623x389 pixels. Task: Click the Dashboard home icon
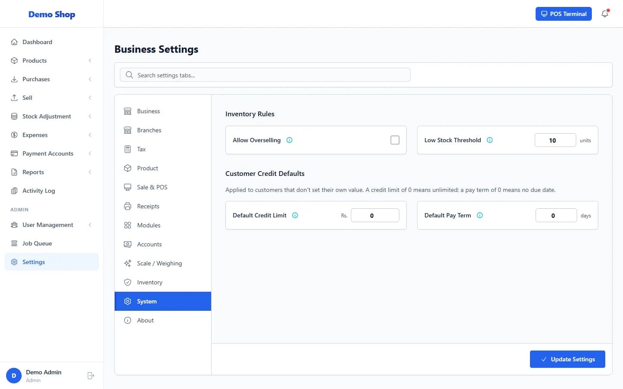click(14, 42)
